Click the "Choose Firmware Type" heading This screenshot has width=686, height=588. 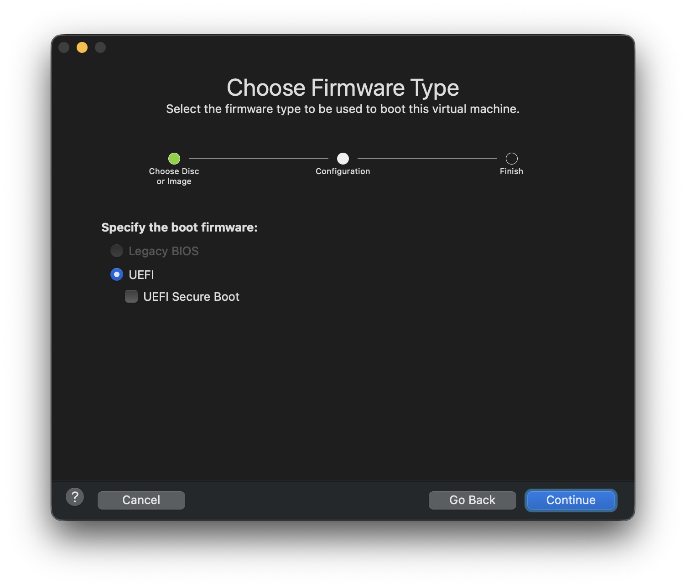[343, 88]
